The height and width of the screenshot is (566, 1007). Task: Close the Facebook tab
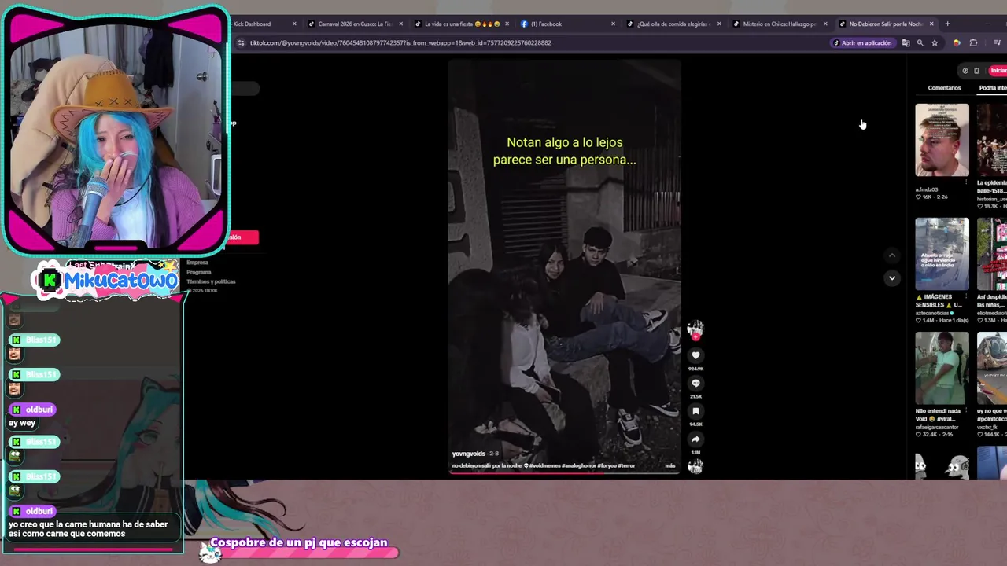613,24
